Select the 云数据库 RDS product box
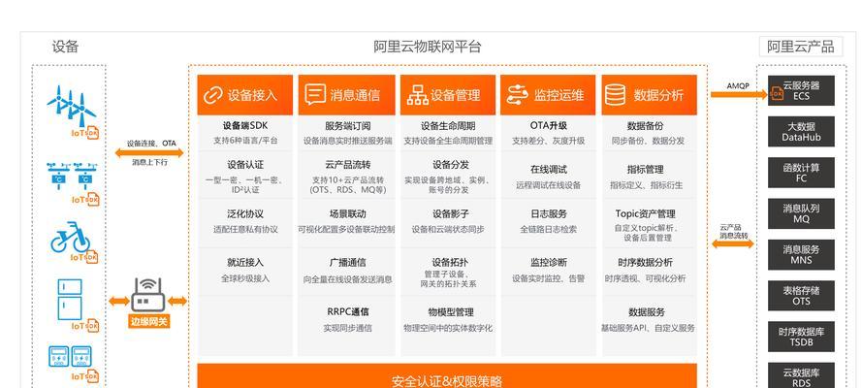862x388 pixels. coord(801,375)
